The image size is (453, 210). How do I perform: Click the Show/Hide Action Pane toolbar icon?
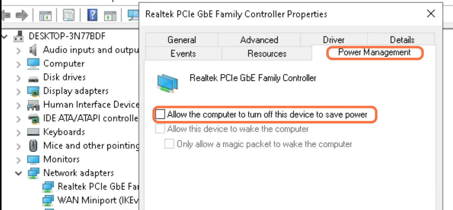coord(110,15)
